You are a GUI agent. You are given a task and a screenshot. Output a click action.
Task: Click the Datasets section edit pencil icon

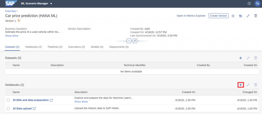pos(248,58)
